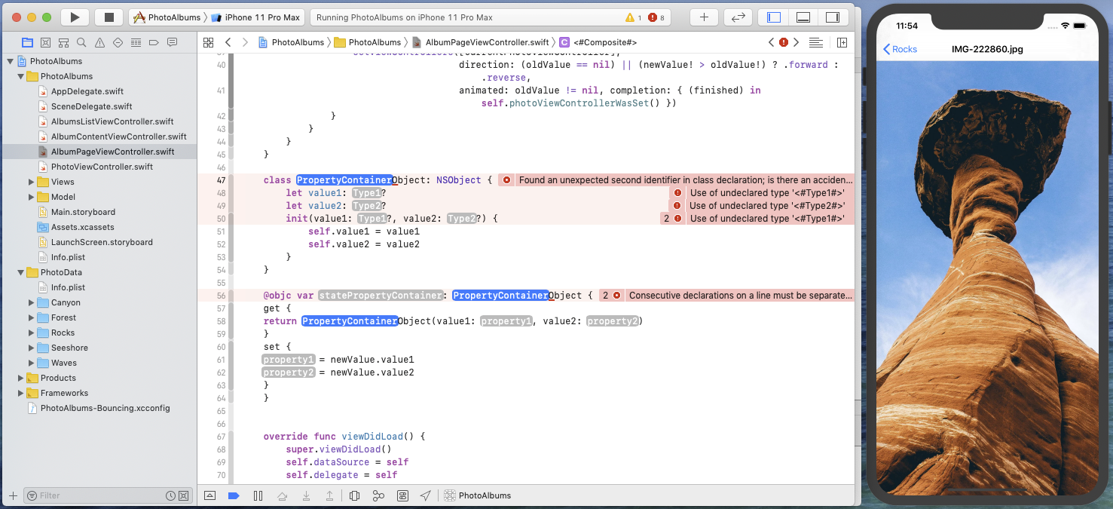The height and width of the screenshot is (509, 1113).
Task: Click the yellow warnings count indicator
Action: pyautogui.click(x=634, y=17)
